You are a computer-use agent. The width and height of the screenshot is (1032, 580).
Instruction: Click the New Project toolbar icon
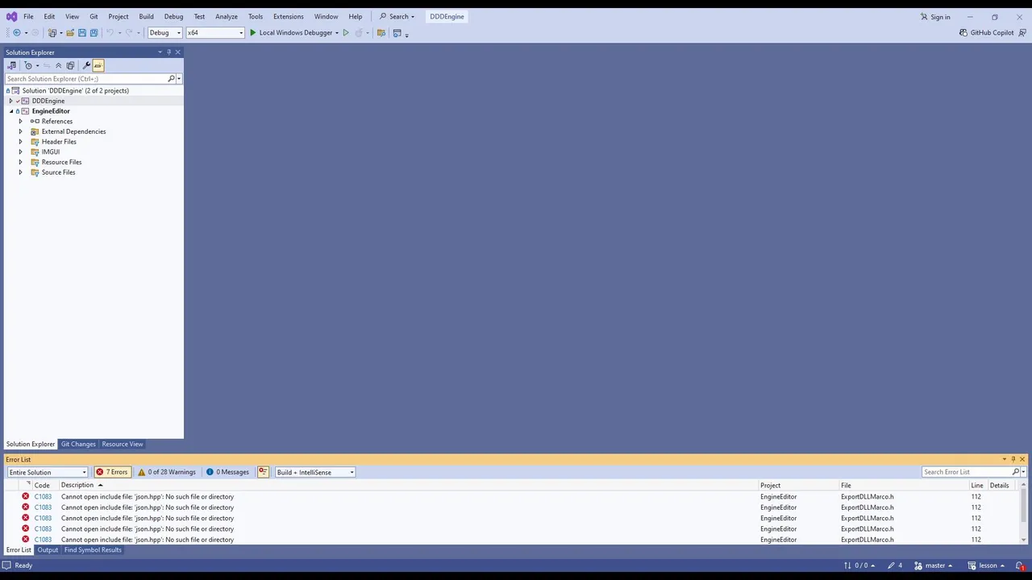point(52,33)
